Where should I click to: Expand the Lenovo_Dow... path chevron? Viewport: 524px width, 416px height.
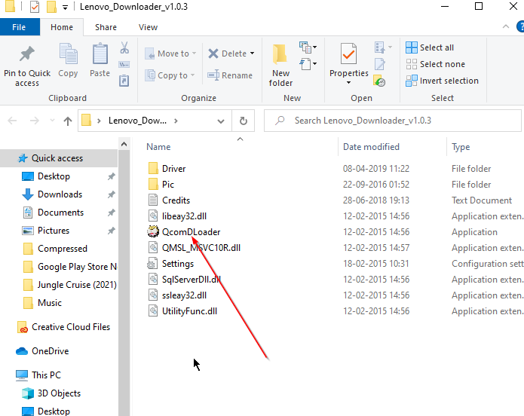pyautogui.click(x=176, y=121)
